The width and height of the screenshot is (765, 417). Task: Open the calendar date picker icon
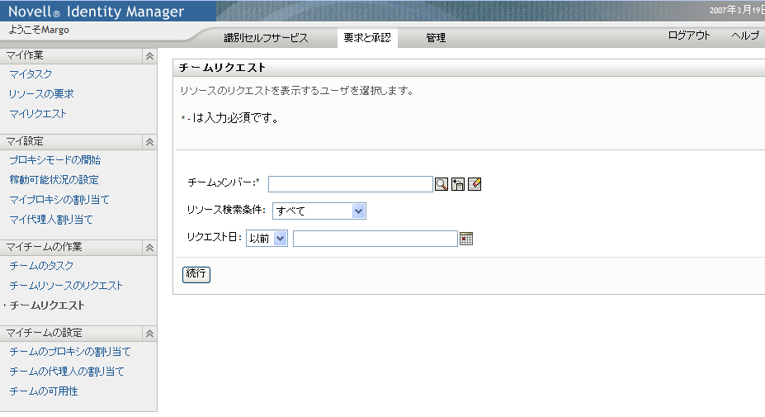click(x=466, y=239)
